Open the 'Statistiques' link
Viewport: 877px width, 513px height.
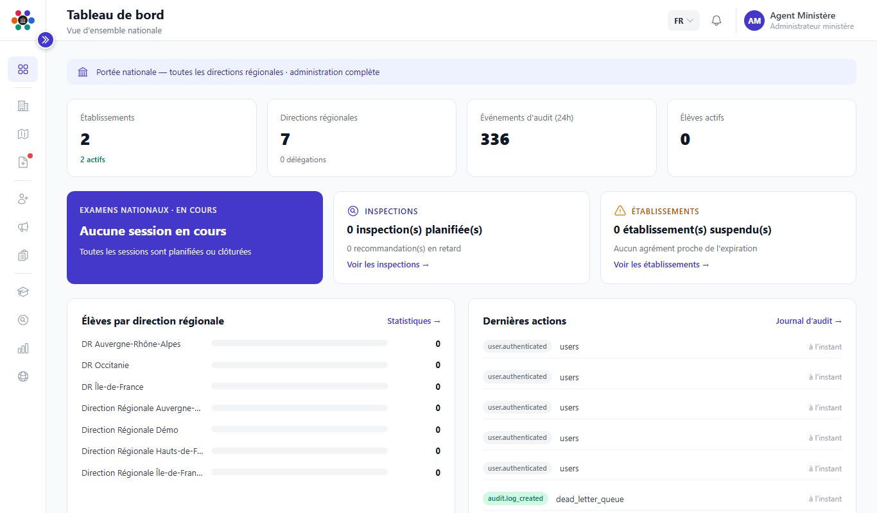(414, 321)
